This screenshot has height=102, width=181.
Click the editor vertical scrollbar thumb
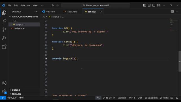180,61
